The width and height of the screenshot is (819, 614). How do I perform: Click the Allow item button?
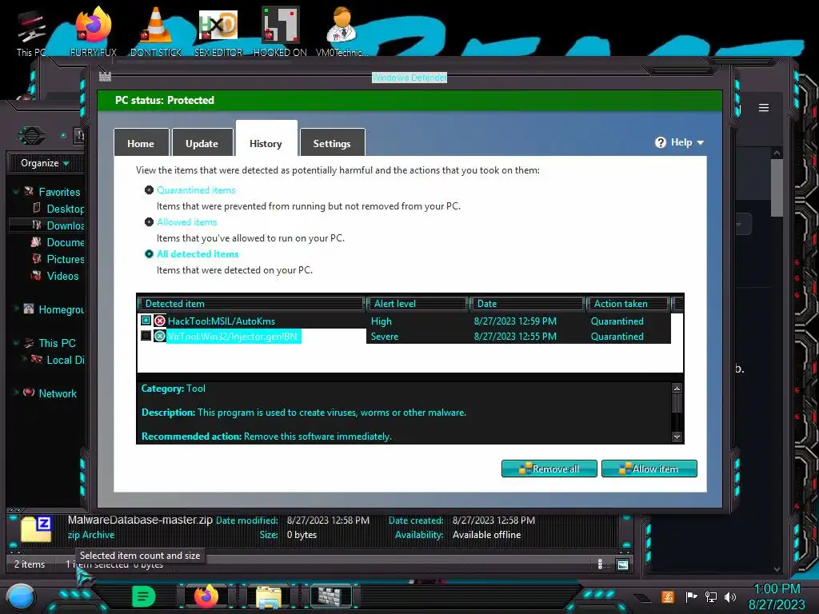649,468
